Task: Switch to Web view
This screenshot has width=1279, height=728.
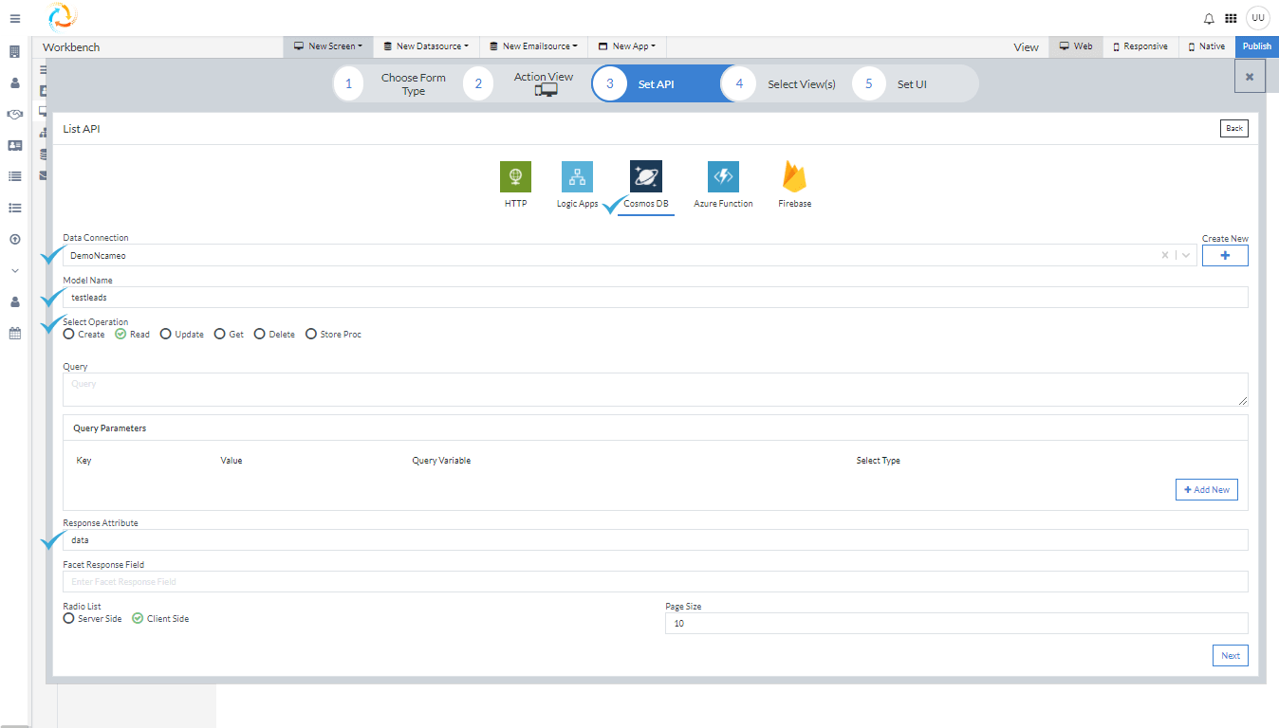Action: [x=1076, y=46]
